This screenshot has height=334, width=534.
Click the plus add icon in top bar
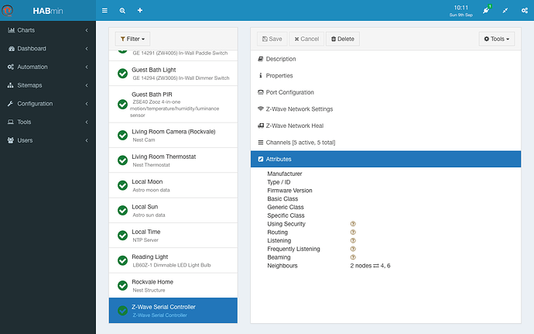pyautogui.click(x=140, y=11)
